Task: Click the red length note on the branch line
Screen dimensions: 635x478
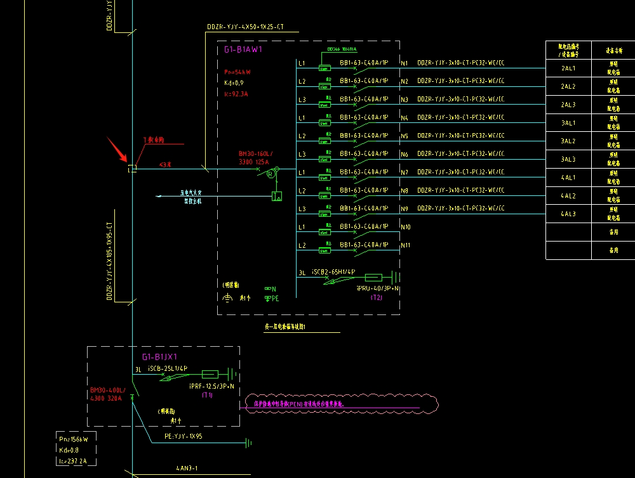Action: click(165, 165)
